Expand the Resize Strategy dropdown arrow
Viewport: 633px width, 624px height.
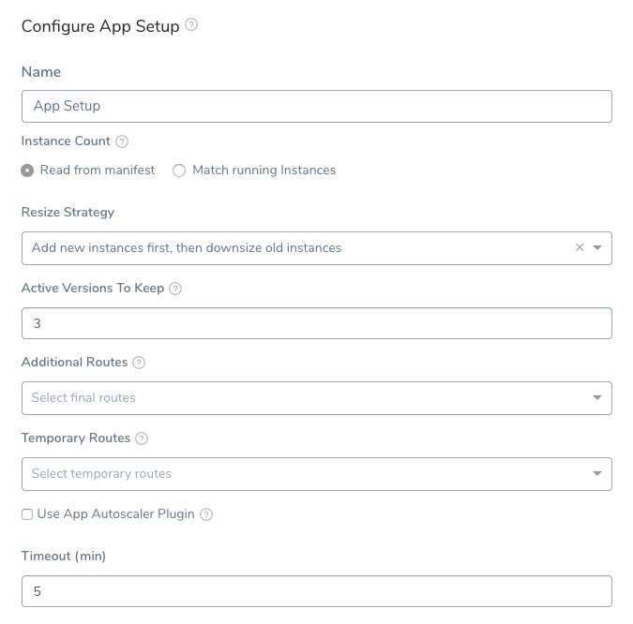point(597,247)
